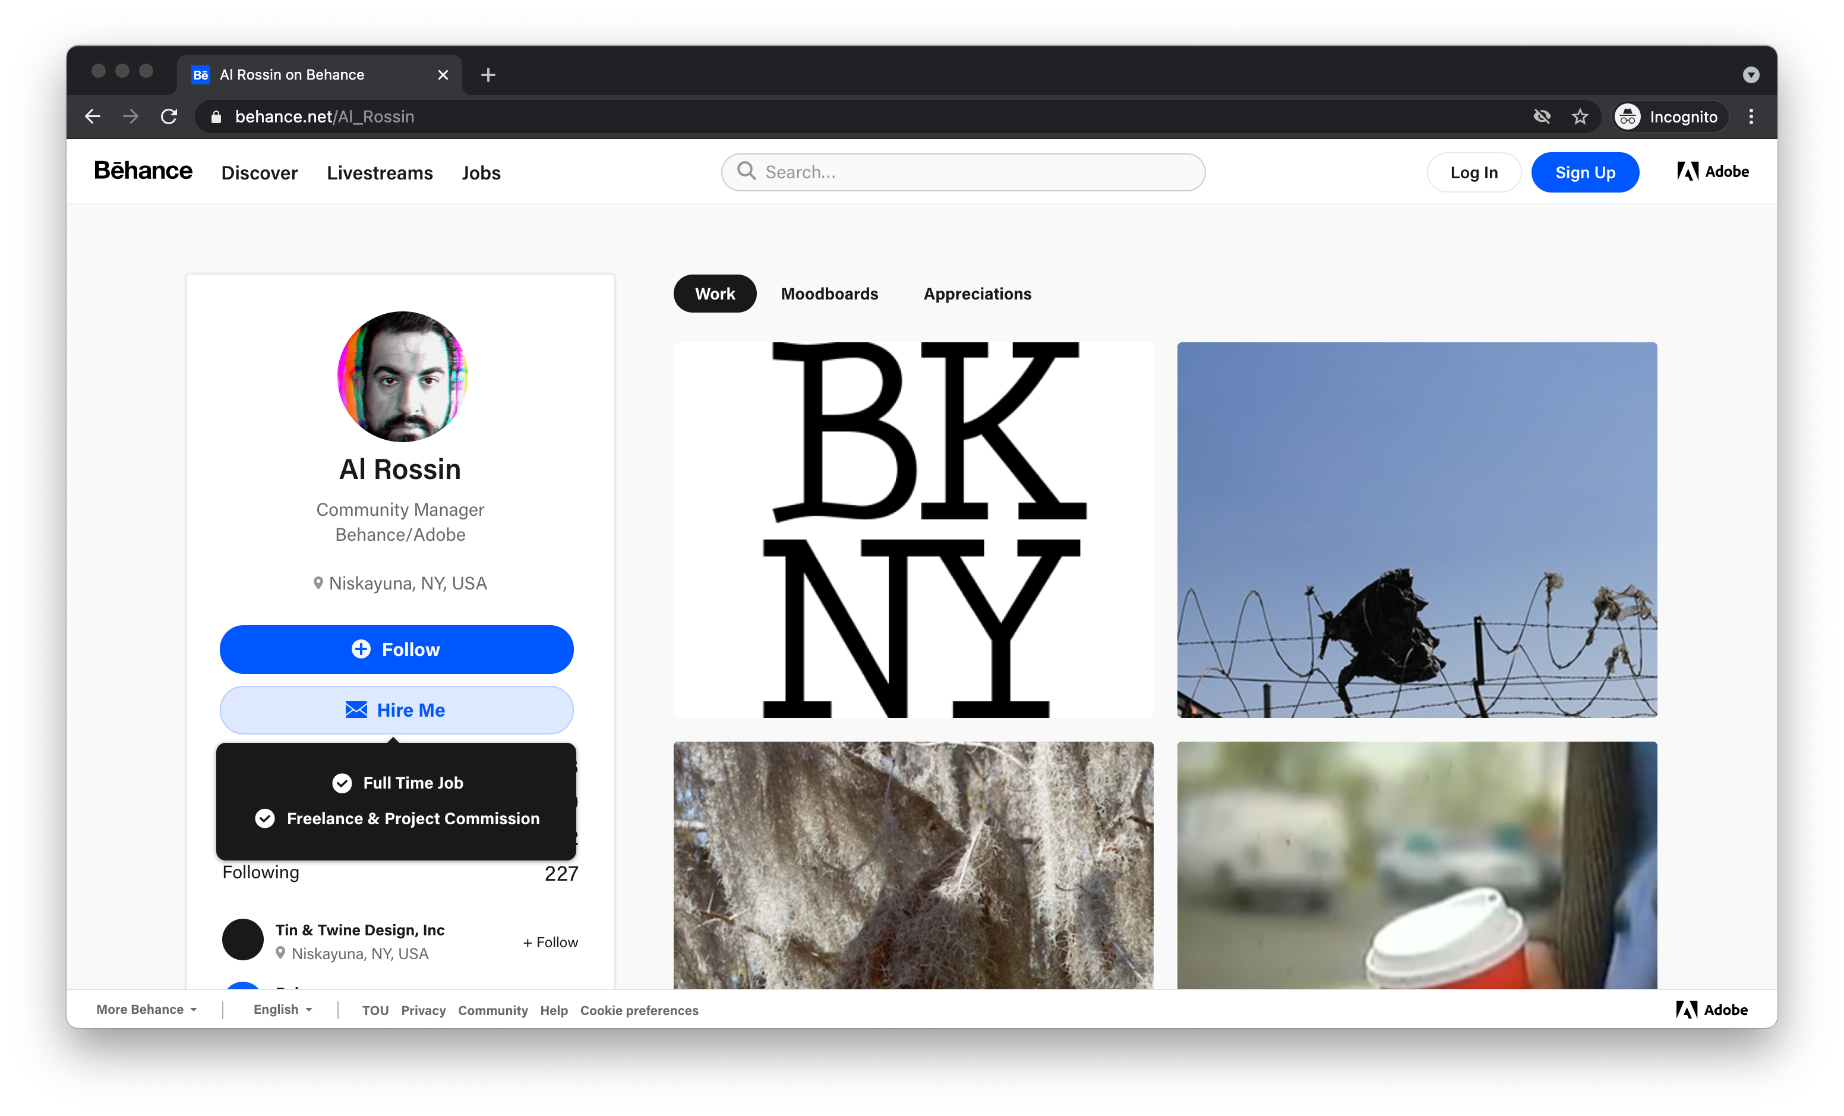Click the Search input field
Screen dimensions: 1844x1116
(963, 172)
